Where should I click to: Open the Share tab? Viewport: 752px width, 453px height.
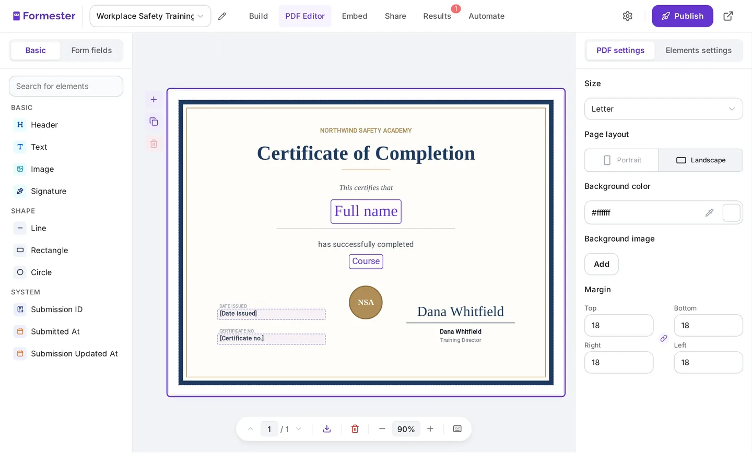(395, 16)
